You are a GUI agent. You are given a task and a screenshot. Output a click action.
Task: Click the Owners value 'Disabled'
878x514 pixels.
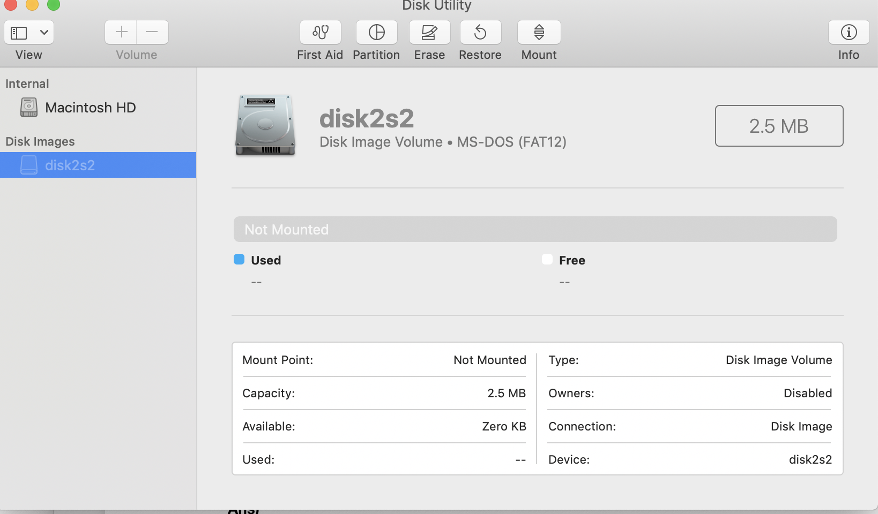point(808,393)
